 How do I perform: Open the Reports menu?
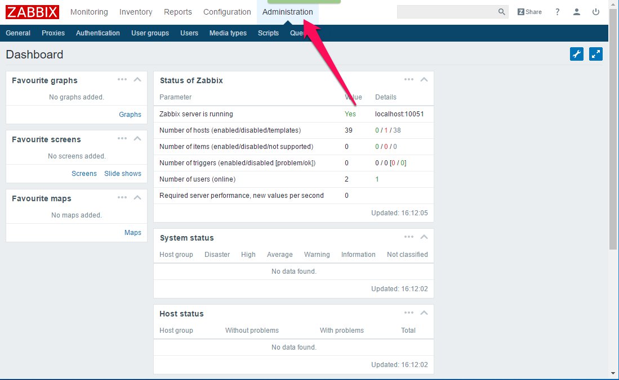coord(177,12)
